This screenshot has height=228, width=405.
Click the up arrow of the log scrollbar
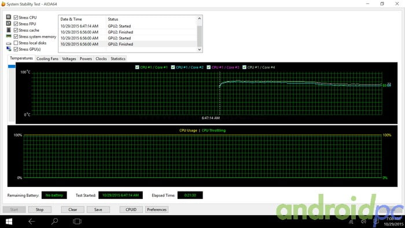coord(199,19)
